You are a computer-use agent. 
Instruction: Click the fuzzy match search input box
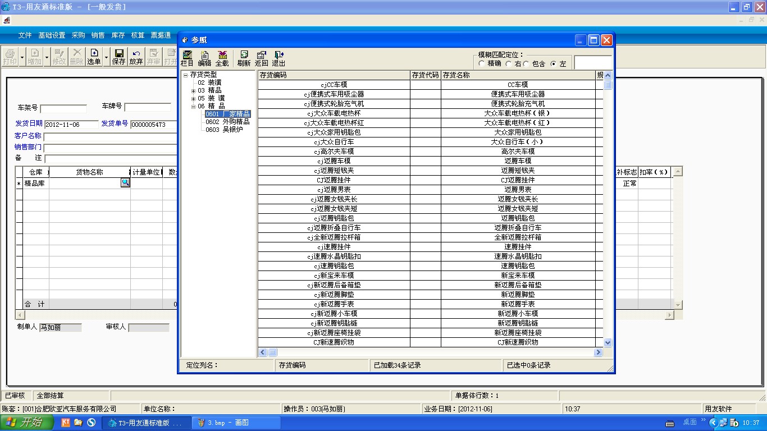tap(592, 63)
